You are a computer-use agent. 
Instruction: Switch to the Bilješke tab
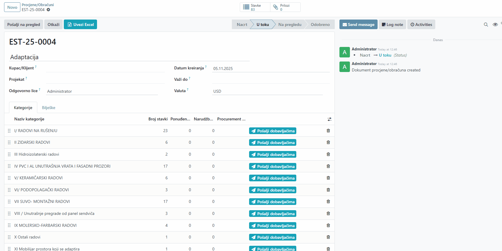pos(49,108)
